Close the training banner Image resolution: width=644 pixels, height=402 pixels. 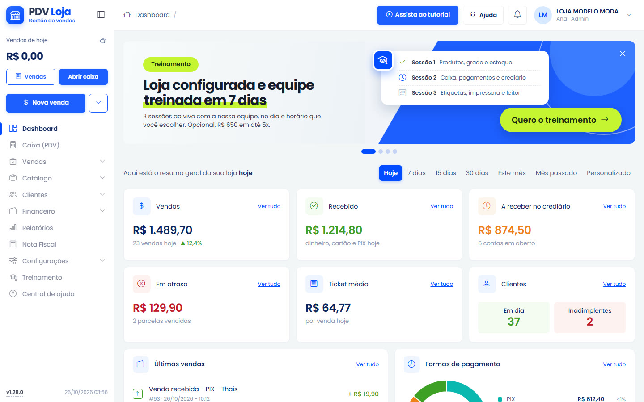click(623, 54)
